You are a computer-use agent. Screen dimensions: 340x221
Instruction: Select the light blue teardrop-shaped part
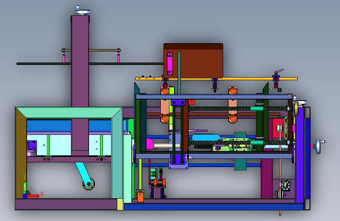pos(206,138)
